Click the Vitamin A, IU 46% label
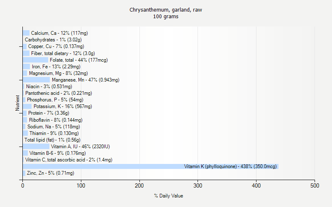Screen dimensions: 332x207 tap(80, 147)
